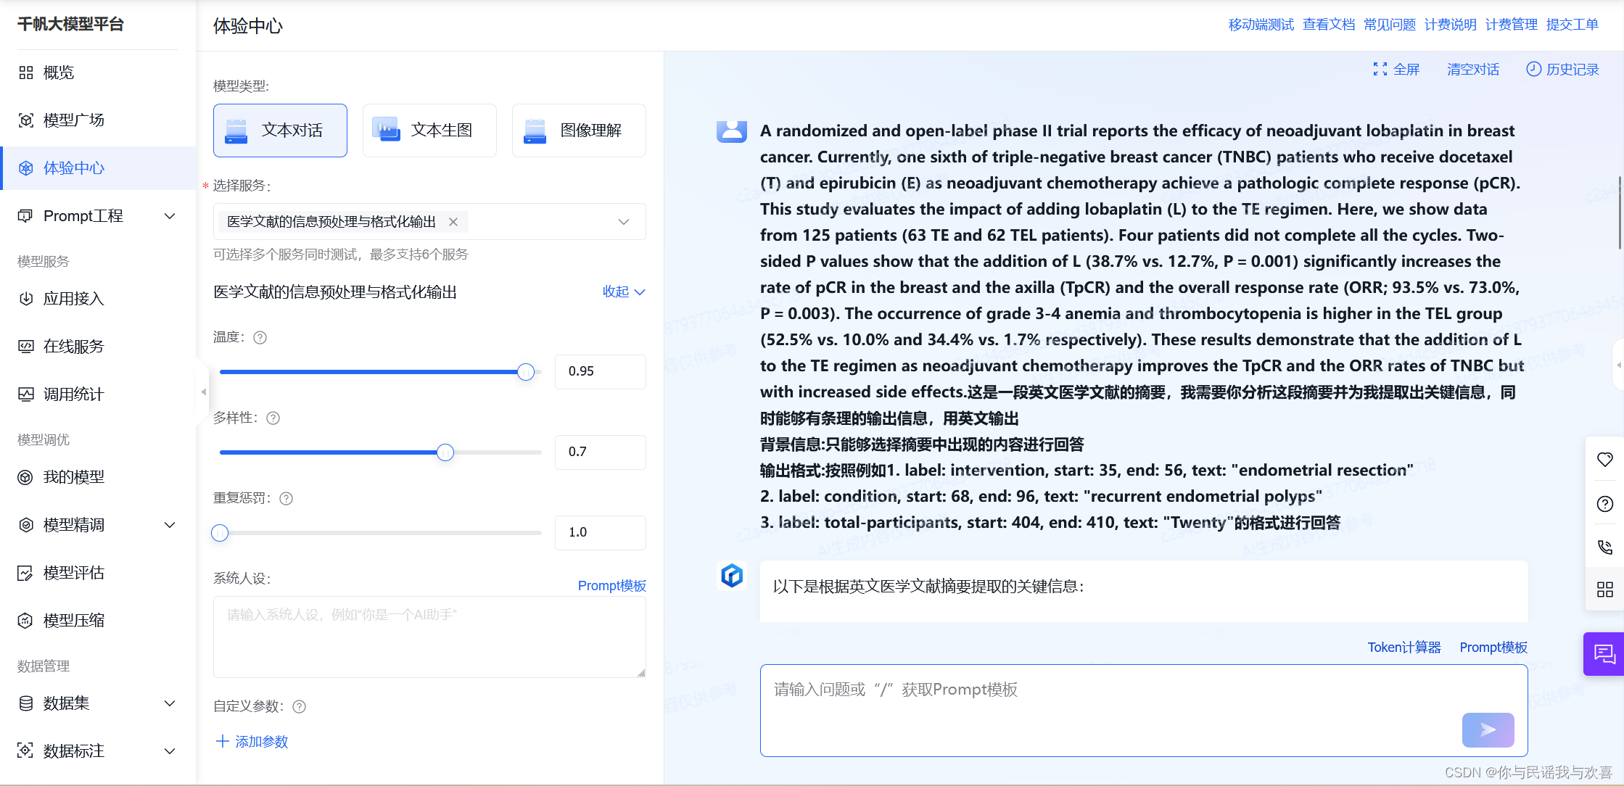Click the 多样性 slider handle

445,452
